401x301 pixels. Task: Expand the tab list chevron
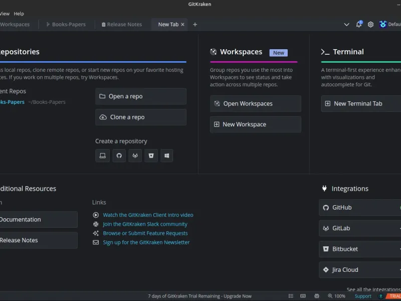(346, 25)
